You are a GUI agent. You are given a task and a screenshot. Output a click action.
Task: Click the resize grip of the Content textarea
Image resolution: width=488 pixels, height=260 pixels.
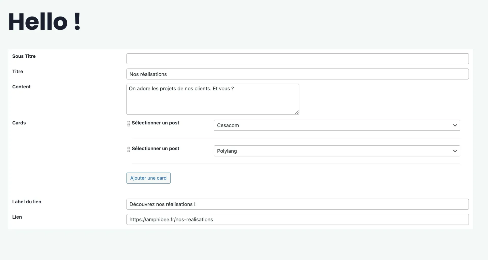pyautogui.click(x=297, y=112)
